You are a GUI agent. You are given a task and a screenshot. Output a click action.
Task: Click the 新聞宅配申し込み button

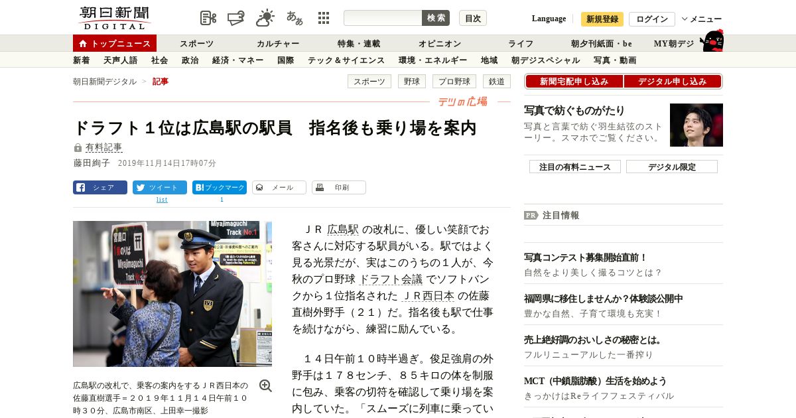(574, 82)
